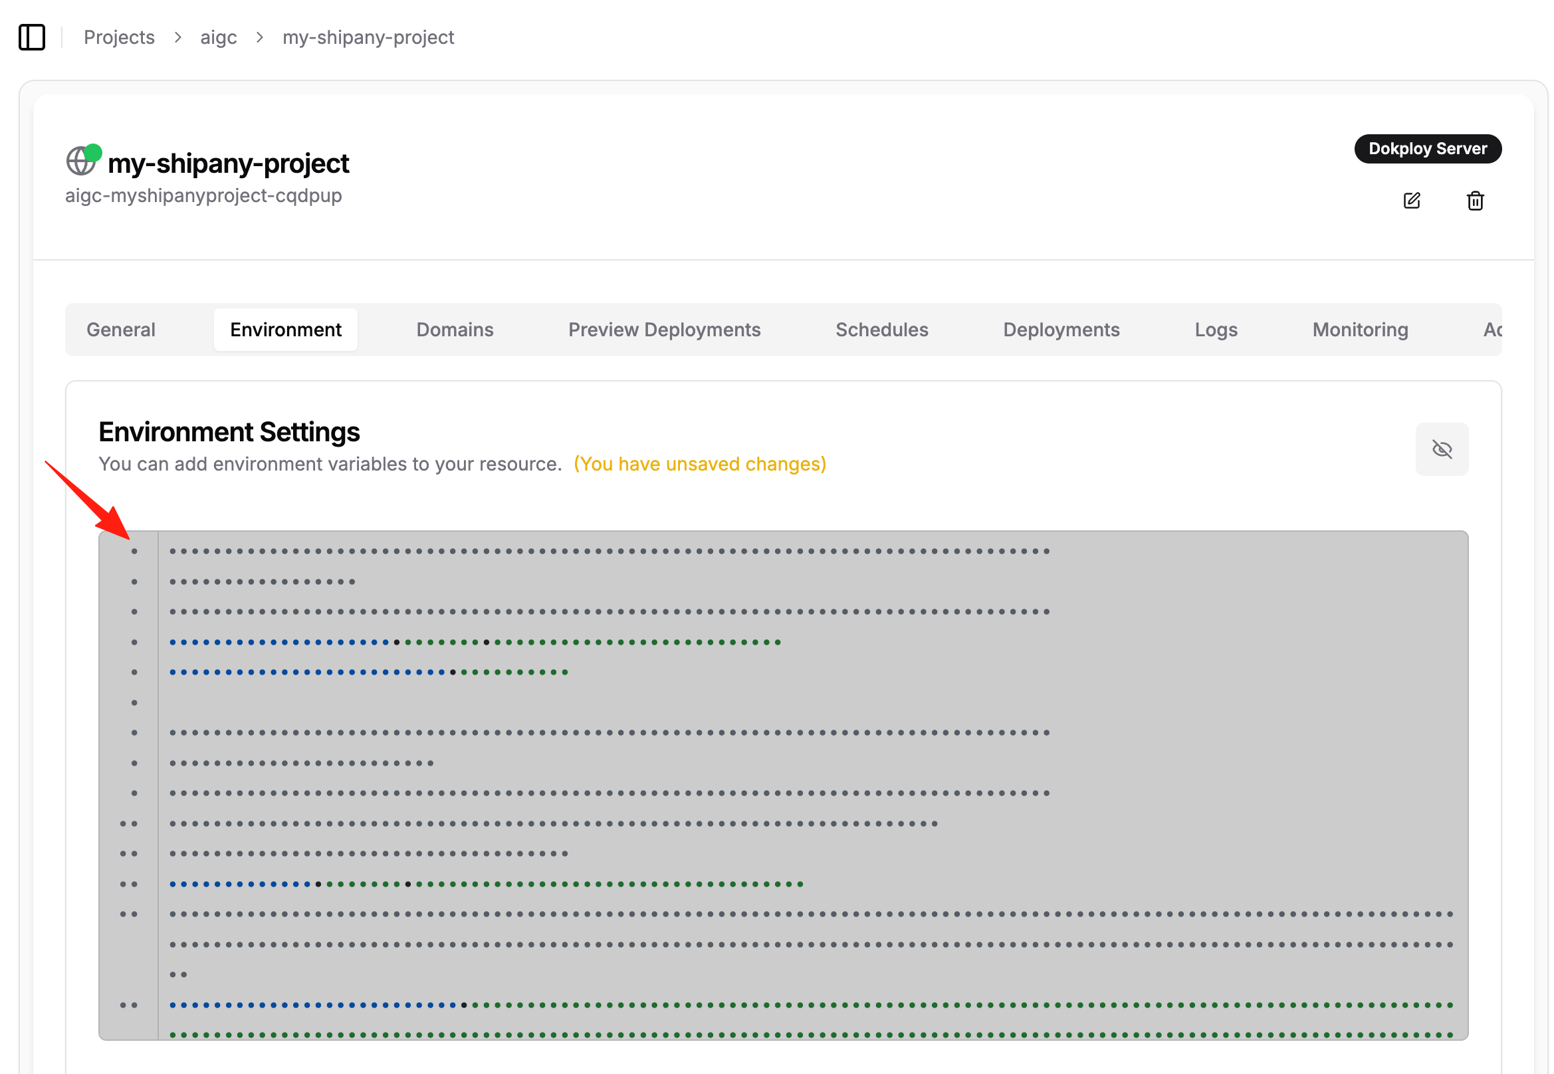Go to the Preview Deployments tab
This screenshot has width=1554, height=1074.
click(x=663, y=330)
